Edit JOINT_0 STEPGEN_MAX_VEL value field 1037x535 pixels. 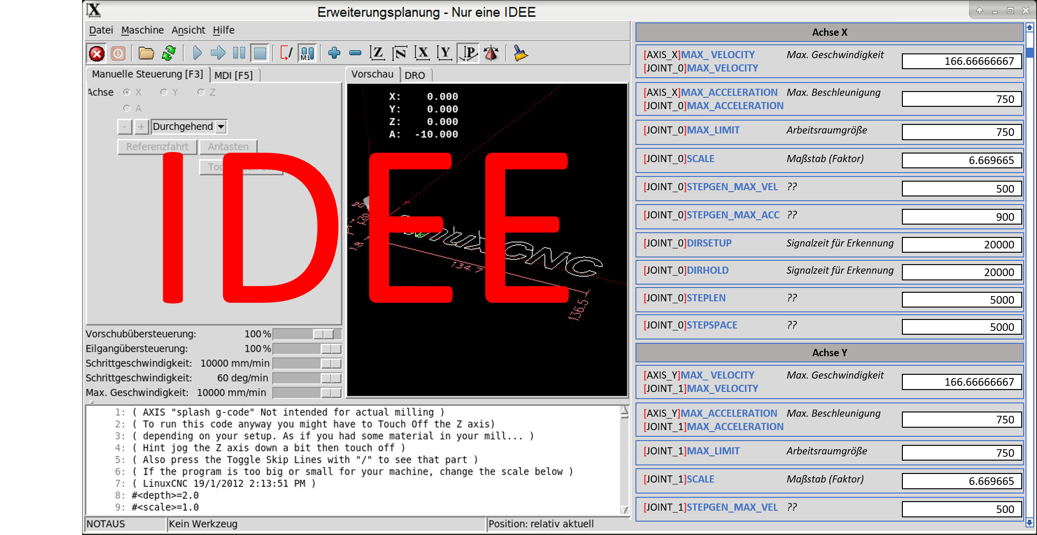(962, 189)
